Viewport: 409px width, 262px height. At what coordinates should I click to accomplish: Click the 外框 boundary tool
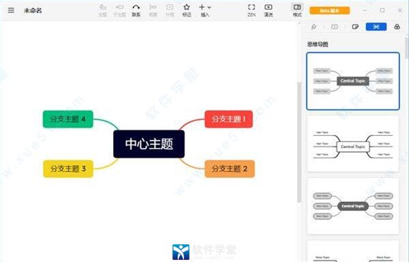tap(170, 10)
